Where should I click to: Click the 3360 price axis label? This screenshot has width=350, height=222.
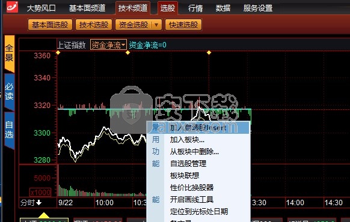click(x=42, y=55)
